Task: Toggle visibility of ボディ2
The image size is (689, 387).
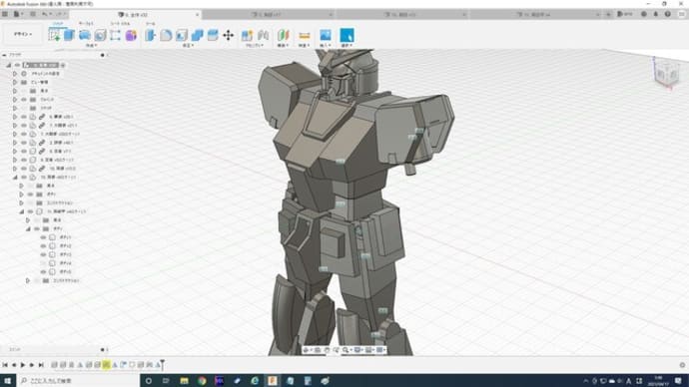Action: point(43,246)
